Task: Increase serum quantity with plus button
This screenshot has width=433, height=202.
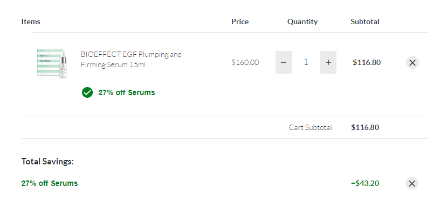Action: pyautogui.click(x=328, y=62)
